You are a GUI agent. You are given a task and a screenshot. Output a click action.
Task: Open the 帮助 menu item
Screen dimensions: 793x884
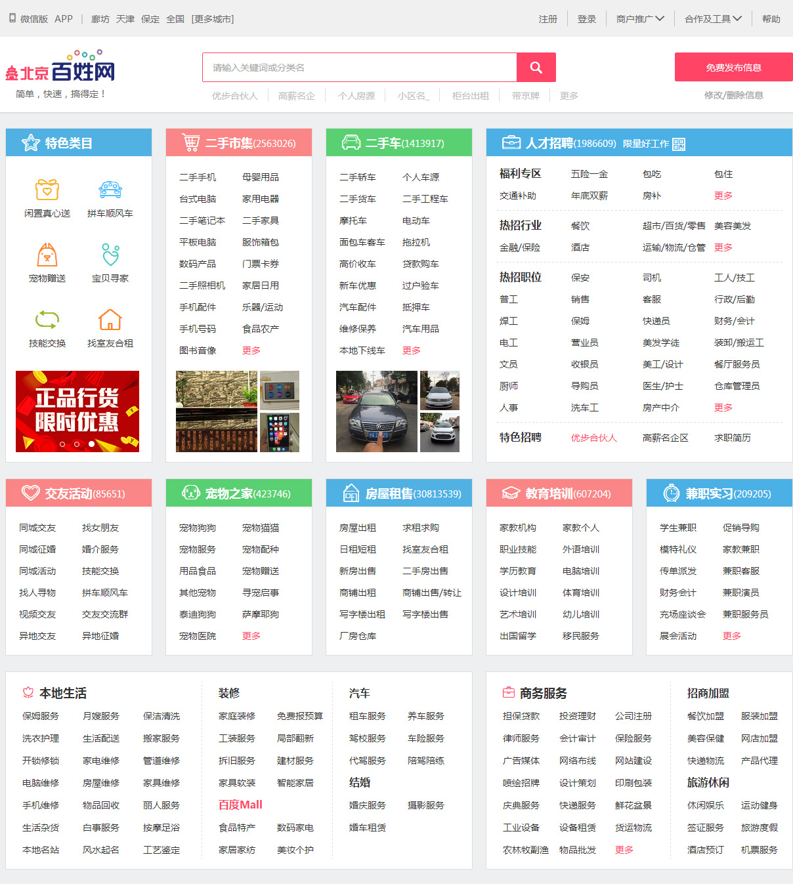click(771, 19)
